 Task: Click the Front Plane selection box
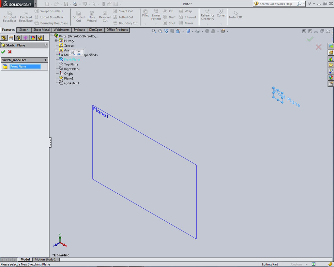click(x=25, y=67)
